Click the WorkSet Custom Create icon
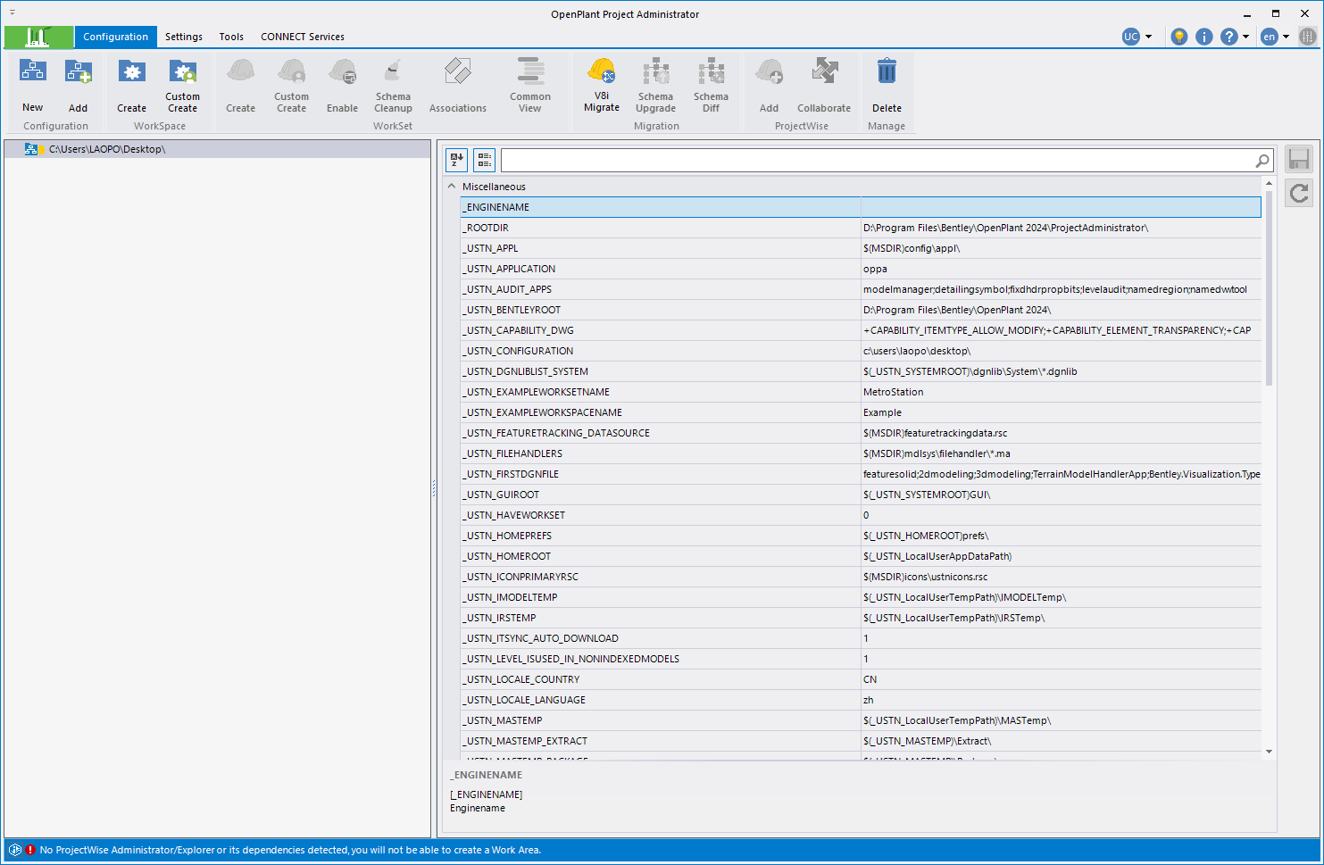 coord(291,71)
